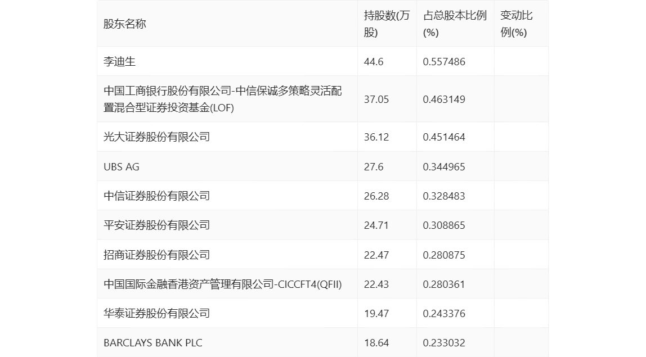Select holding value 22.43

[x=376, y=284]
